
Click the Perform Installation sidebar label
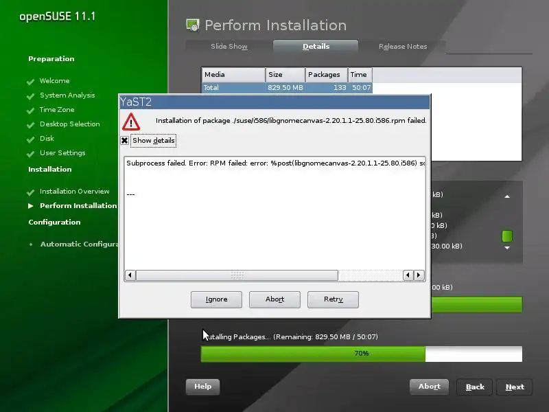pos(78,205)
